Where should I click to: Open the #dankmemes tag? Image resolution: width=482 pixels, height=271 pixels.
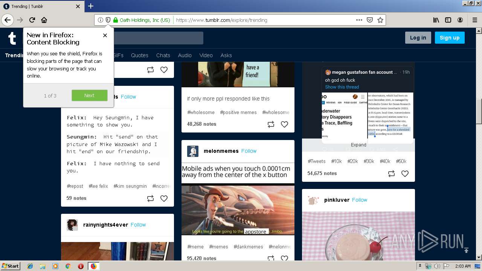click(248, 247)
